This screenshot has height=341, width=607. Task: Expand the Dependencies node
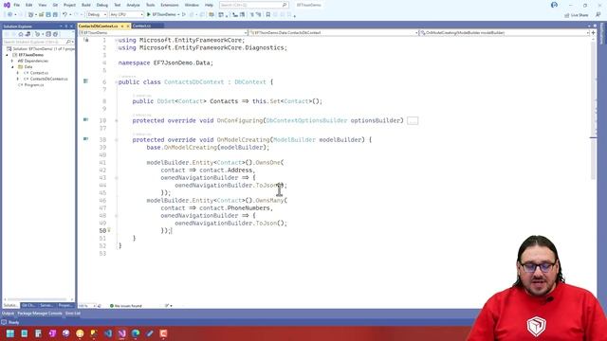click(x=12, y=61)
